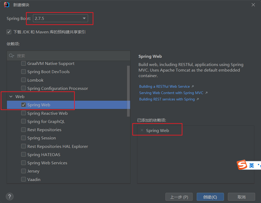Check Spring for GraphQL
The width and height of the screenshot is (261, 203).
(x=23, y=121)
